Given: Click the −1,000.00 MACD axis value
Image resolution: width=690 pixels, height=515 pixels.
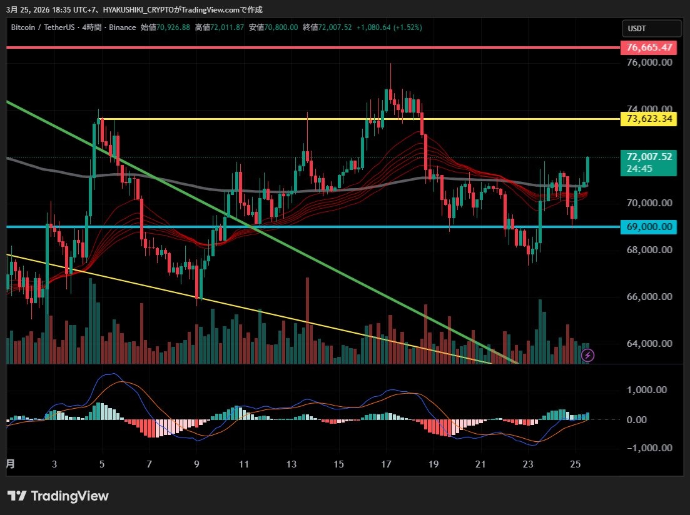Looking at the screenshot, I should point(649,448).
